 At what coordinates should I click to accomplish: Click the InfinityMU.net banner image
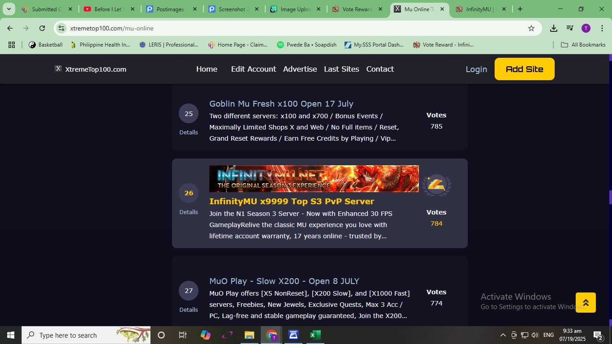tap(314, 179)
